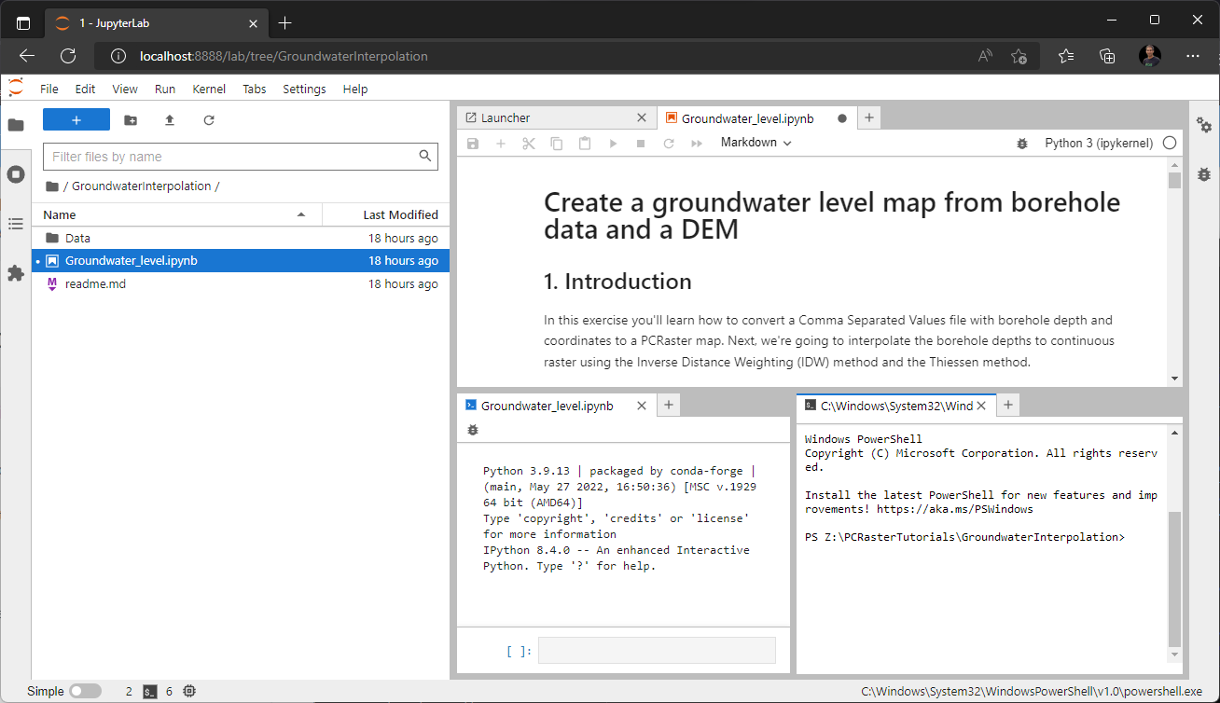Screen dimensions: 1220x703
Task: Paste cells using the clipboard icon
Action: click(585, 143)
